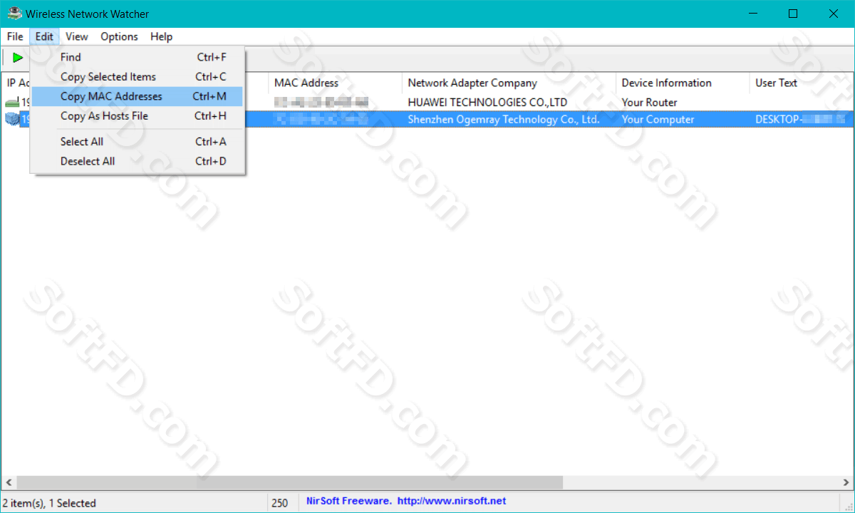Sort by User Text column header
Viewport: 855px width, 513px height.
pyautogui.click(x=802, y=83)
